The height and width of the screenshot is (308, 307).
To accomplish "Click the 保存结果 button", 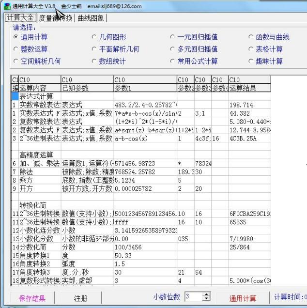I will 32,298.
